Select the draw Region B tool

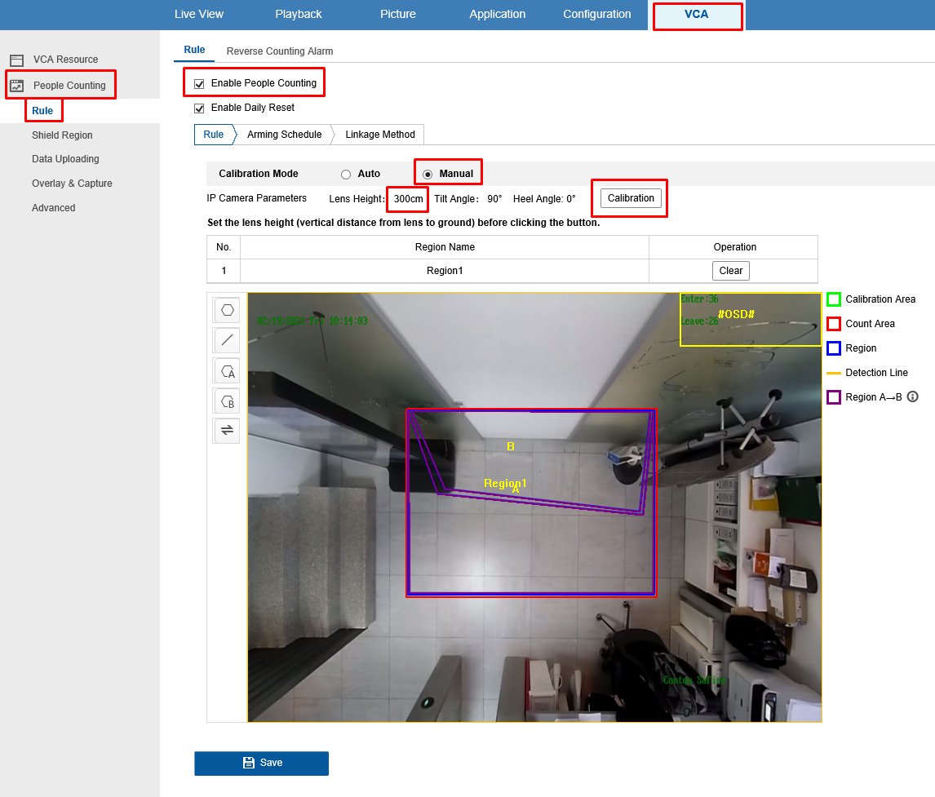coord(227,401)
